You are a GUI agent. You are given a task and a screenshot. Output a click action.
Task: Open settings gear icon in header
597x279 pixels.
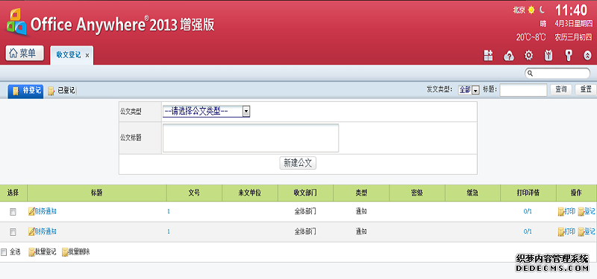tap(528, 56)
